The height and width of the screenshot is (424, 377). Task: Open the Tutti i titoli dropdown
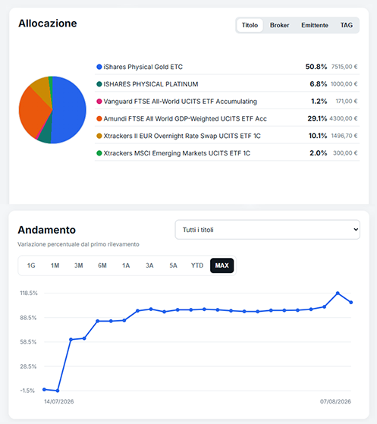[268, 230]
